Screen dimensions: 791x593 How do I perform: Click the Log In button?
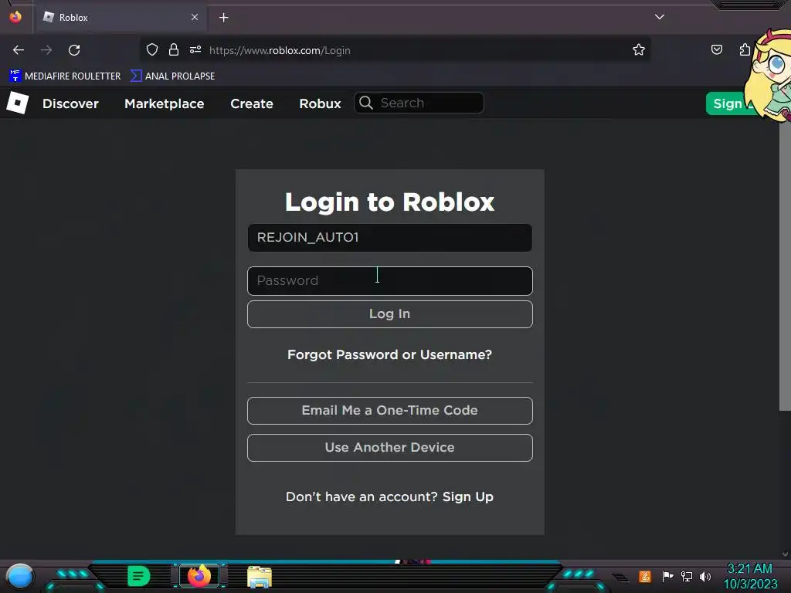point(390,314)
